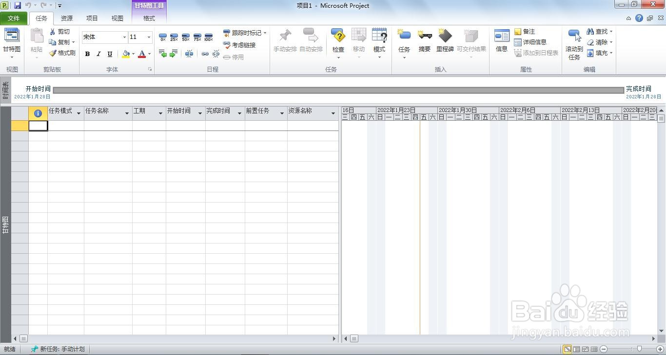Image resolution: width=666 pixels, height=355 pixels.
Task: Open the background fill color bucket
Action: (126, 54)
